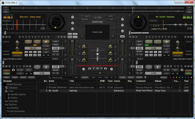Click CUE PLAY on deck 1
The height and width of the screenshot is (119, 195).
pyautogui.click(x=28, y=42)
